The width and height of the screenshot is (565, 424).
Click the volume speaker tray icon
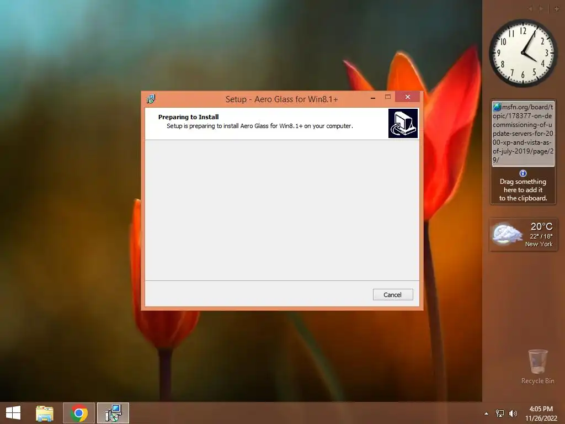[x=513, y=414]
